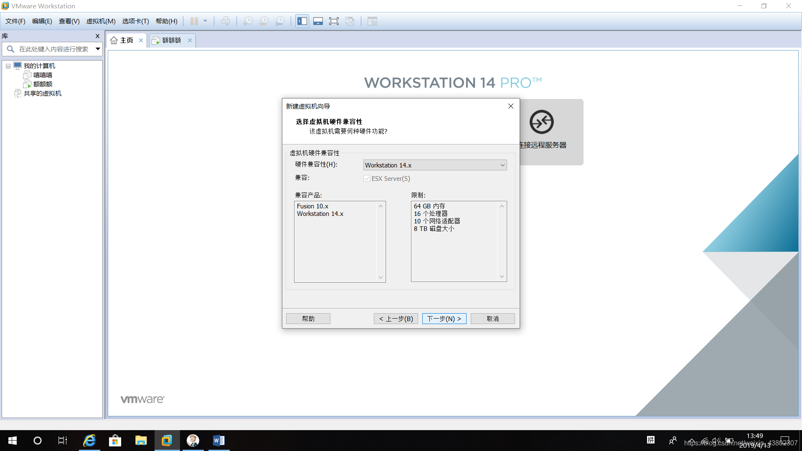
Task: Select Workstation 14.x in compatible products list
Action: tap(320, 214)
